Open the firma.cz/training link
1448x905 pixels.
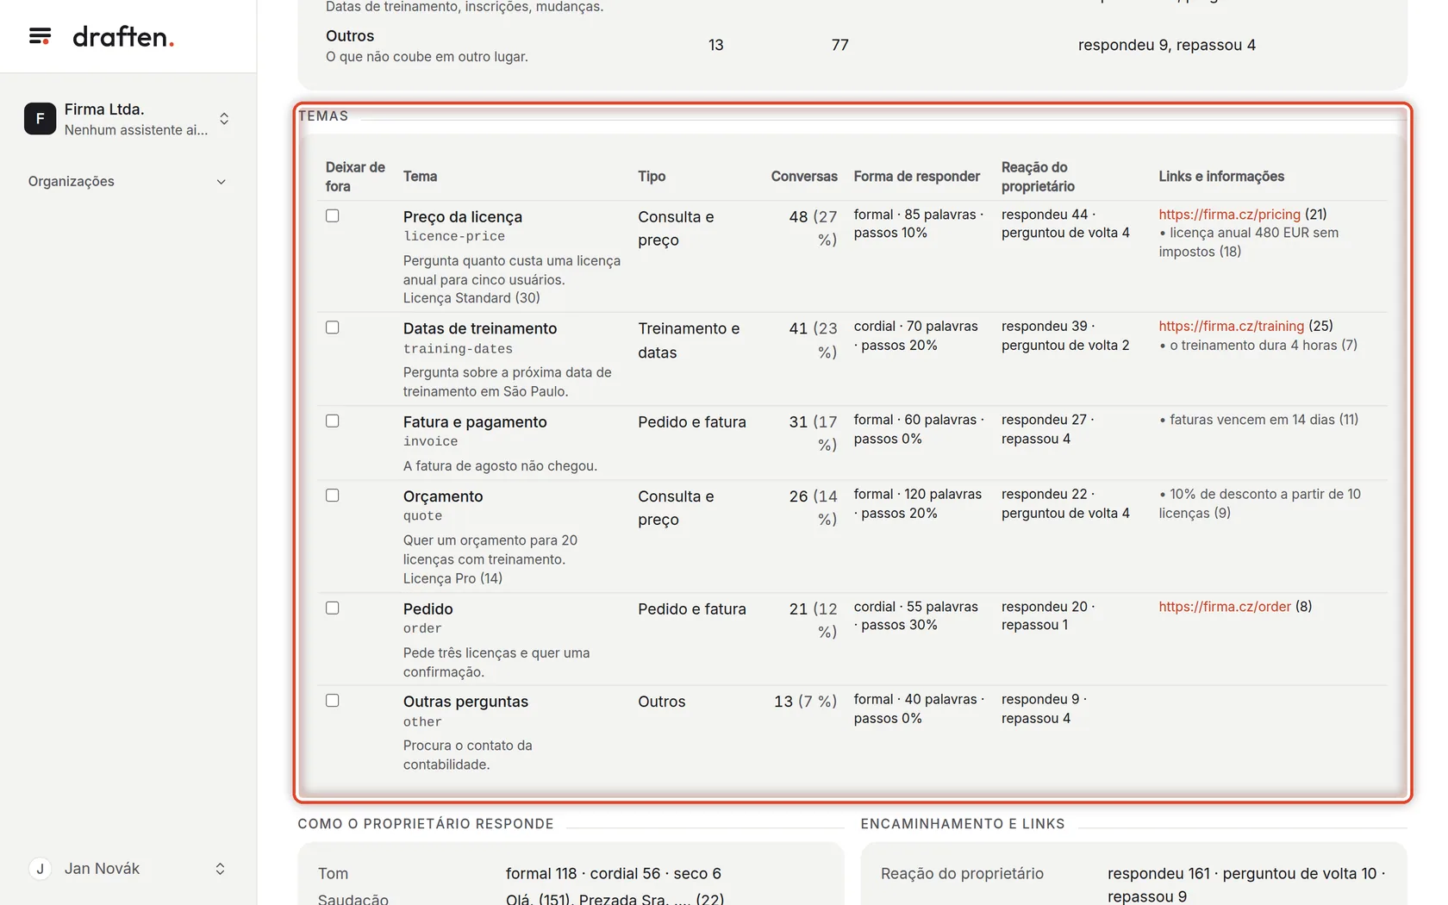(x=1231, y=327)
